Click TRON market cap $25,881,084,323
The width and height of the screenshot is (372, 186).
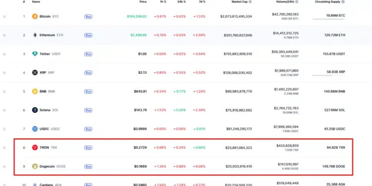point(239,148)
